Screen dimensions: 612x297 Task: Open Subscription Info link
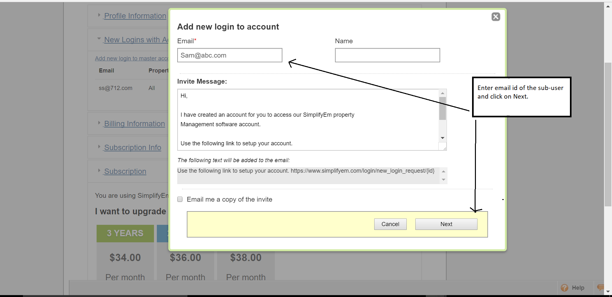pos(133,148)
